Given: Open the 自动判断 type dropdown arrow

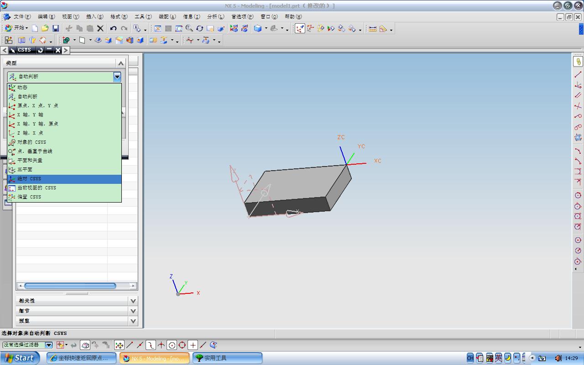Looking at the screenshot, I should click(x=117, y=77).
